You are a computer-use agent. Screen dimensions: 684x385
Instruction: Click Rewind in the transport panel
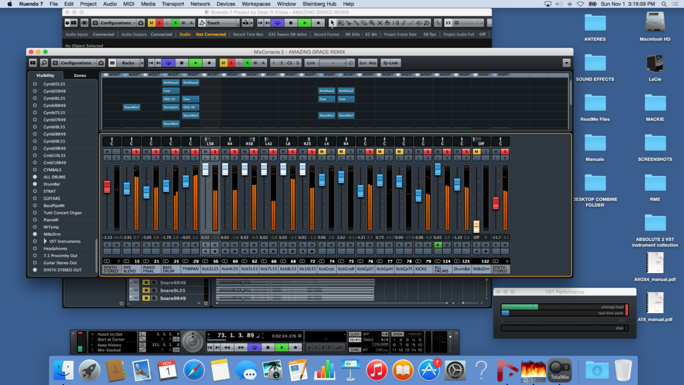point(227,347)
